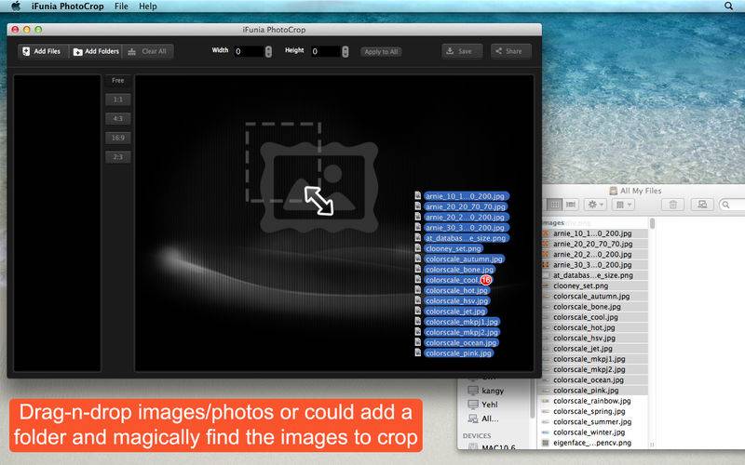Click the Apply to All button
Screen dimensions: 745x465
(x=381, y=52)
